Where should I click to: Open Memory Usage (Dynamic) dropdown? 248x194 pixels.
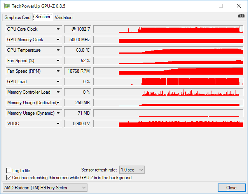pos(58,113)
